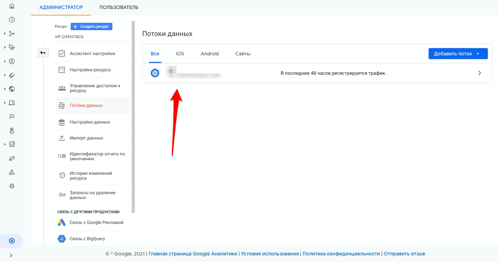Select the Android streams tab
Viewport: 499px width, 262px height.
tap(209, 54)
